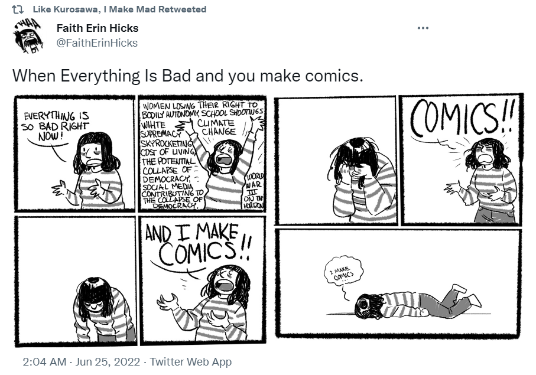Open the panel shouting 'And I make comics!!'

pos(203,280)
